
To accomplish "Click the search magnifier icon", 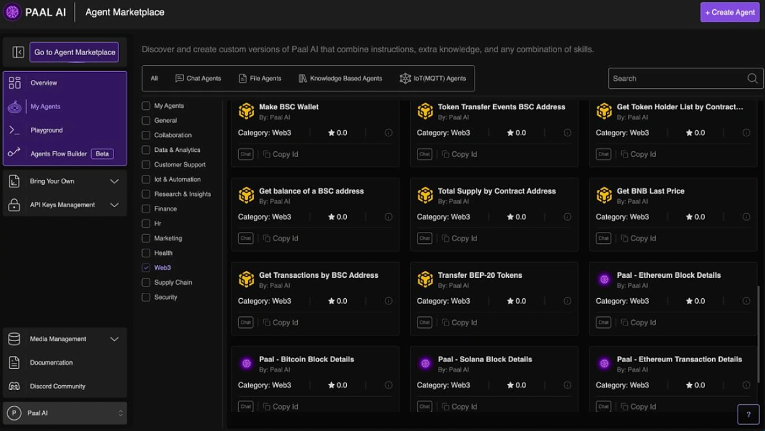I will pos(752,78).
